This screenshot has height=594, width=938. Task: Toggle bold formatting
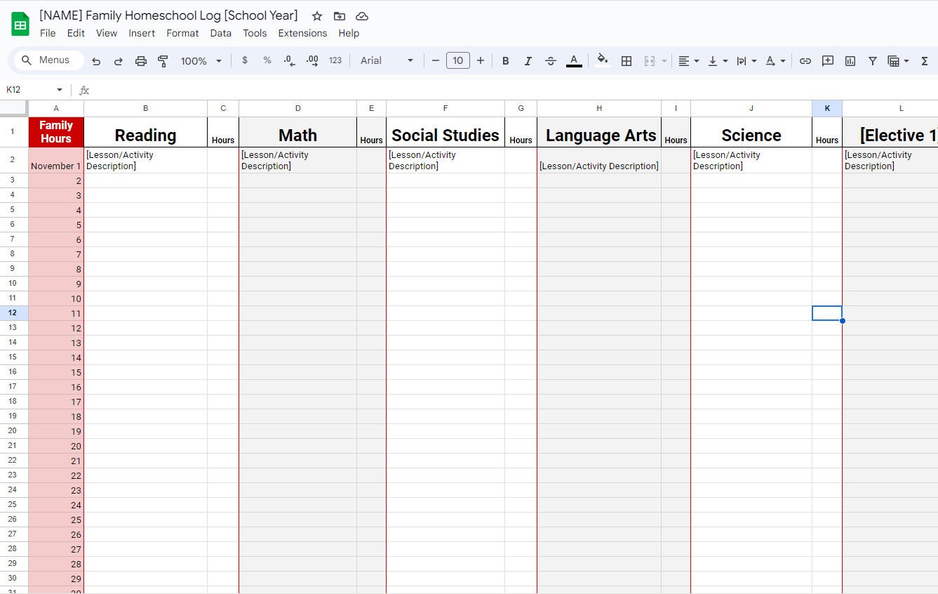tap(506, 60)
